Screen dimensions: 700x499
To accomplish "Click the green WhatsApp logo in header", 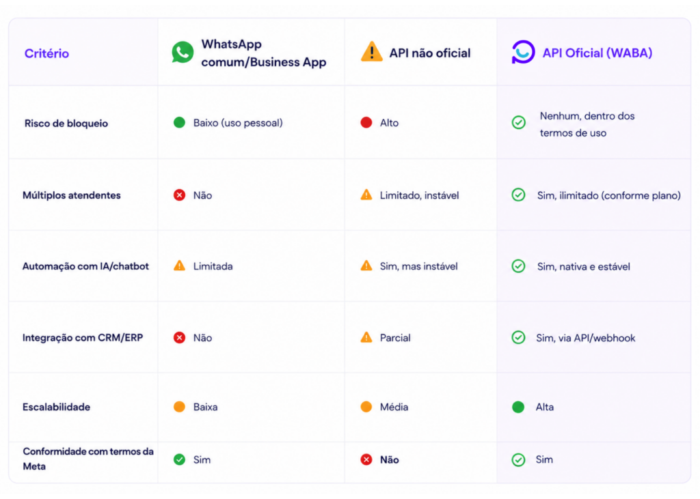I will [x=183, y=52].
